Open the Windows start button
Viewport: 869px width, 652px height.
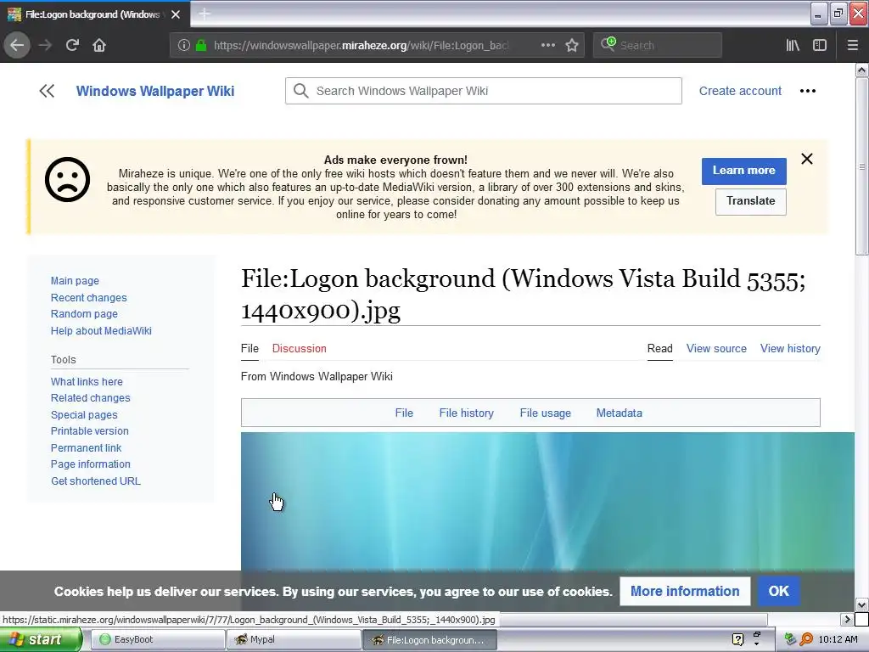click(x=41, y=639)
